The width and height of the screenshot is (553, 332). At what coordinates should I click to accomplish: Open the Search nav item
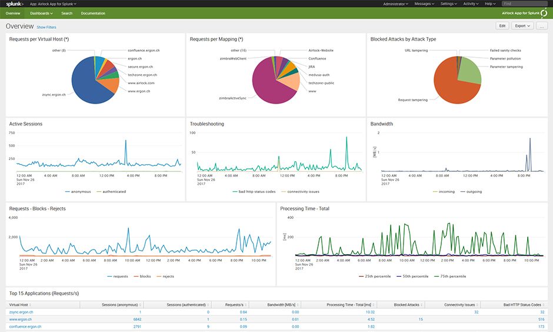pos(66,14)
